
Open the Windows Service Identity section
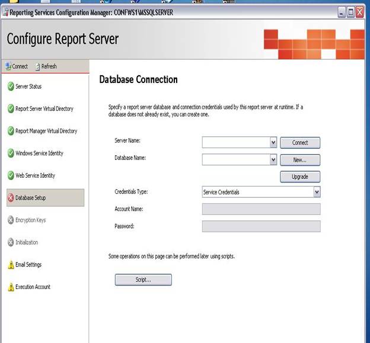[39, 153]
